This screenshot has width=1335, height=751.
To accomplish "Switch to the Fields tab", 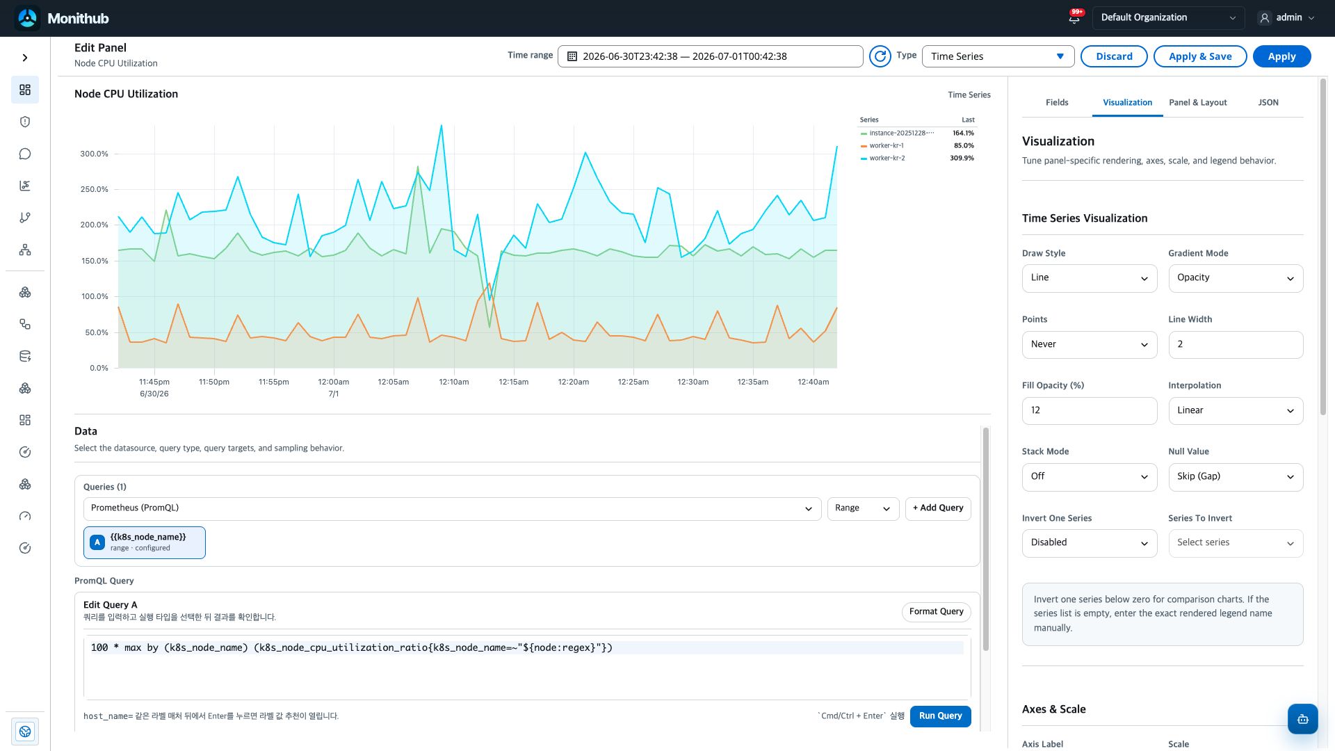I will [1057, 102].
